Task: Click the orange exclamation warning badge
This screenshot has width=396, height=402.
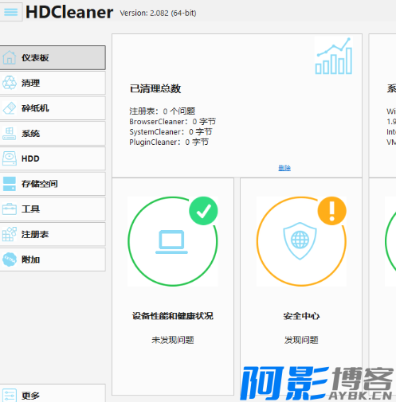Action: (x=332, y=211)
